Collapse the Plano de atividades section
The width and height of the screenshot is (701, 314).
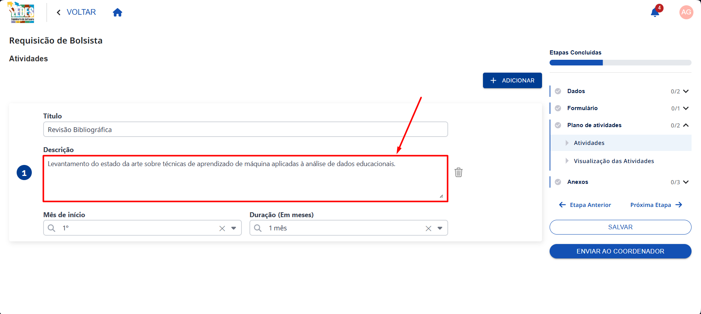686,125
